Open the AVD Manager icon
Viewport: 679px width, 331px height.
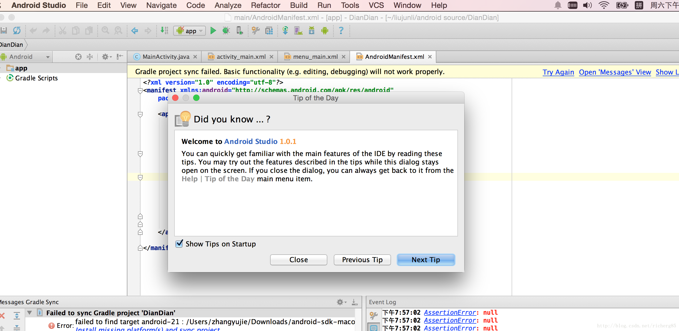pos(298,30)
